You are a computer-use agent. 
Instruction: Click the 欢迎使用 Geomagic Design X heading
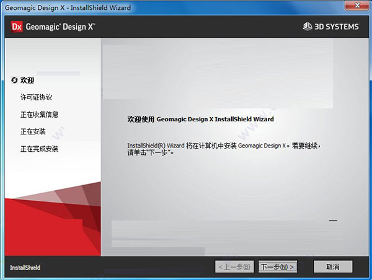200,119
